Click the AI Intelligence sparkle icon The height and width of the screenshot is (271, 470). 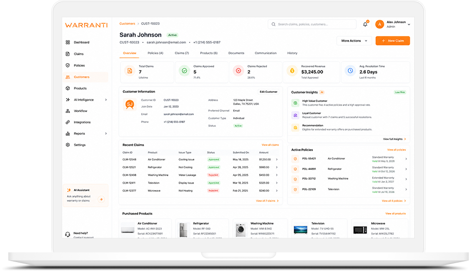(x=68, y=100)
